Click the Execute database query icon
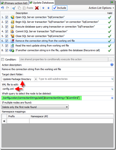The image size is (116, 150). (12, 27)
